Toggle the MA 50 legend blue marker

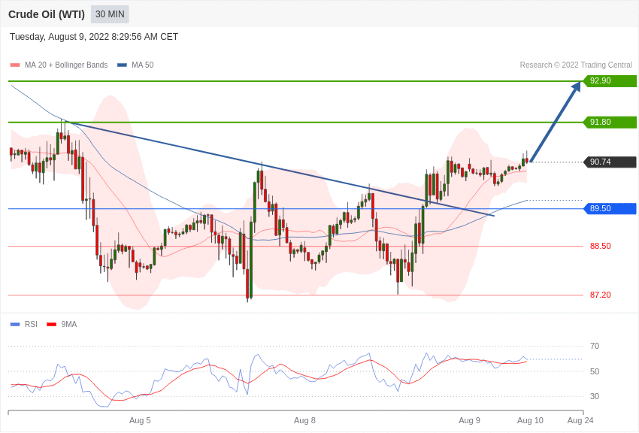tap(122, 65)
